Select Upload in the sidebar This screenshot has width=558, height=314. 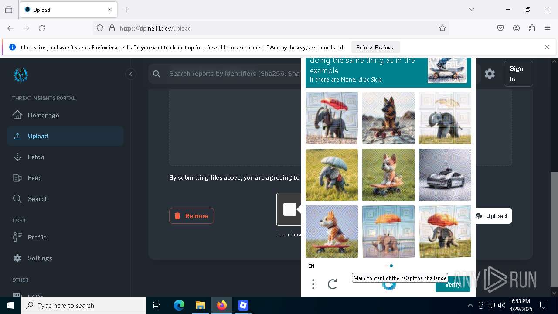65,136
